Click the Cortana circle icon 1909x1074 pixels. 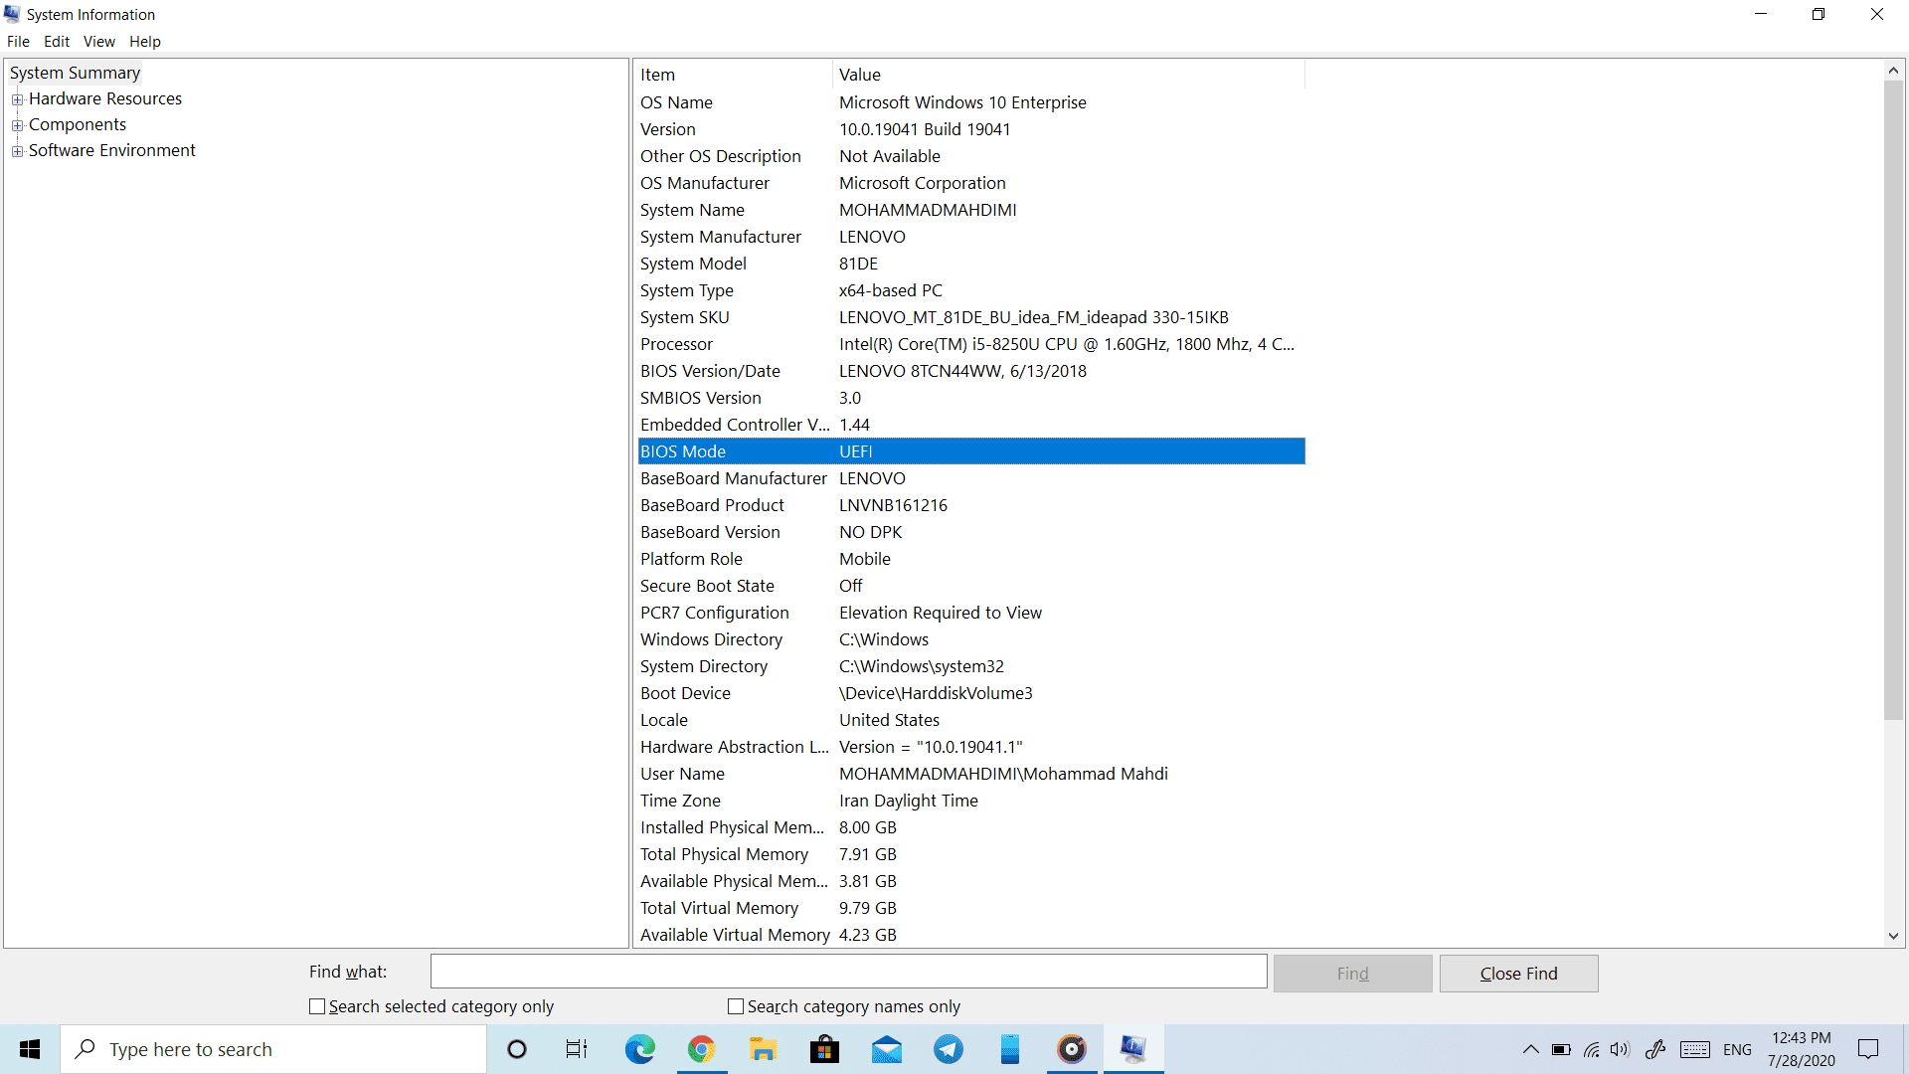click(x=517, y=1049)
